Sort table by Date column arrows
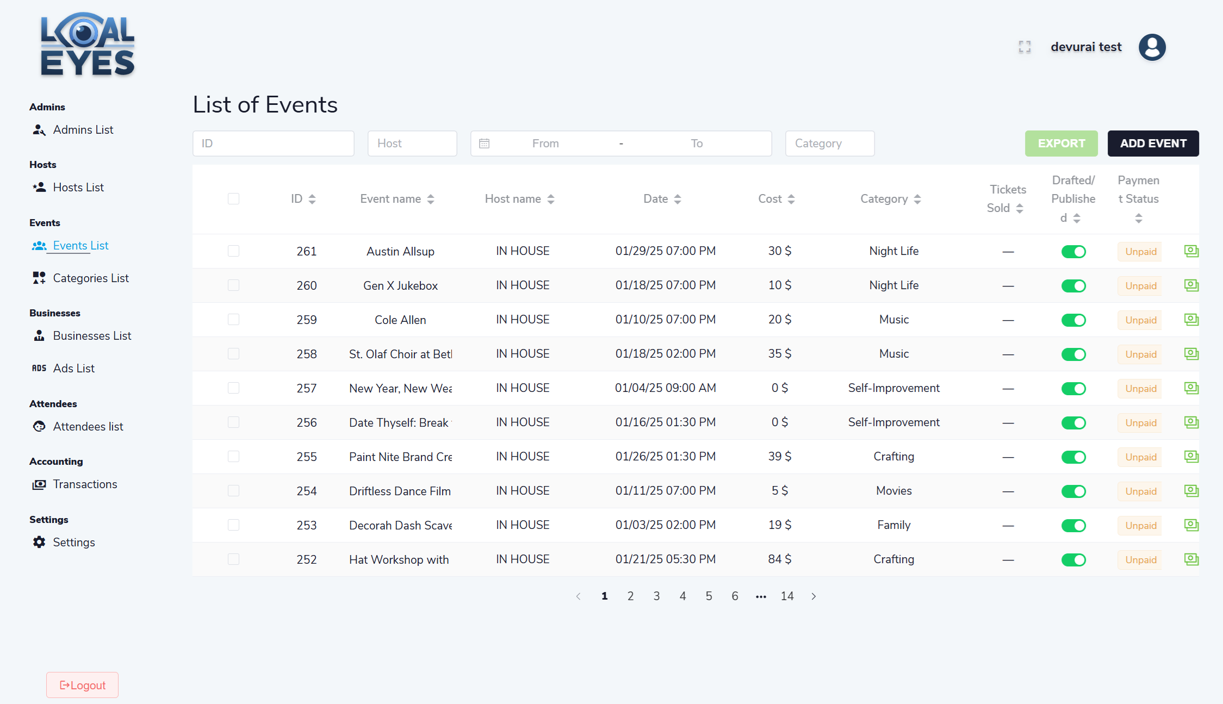Viewport: 1223px width, 704px height. (677, 199)
